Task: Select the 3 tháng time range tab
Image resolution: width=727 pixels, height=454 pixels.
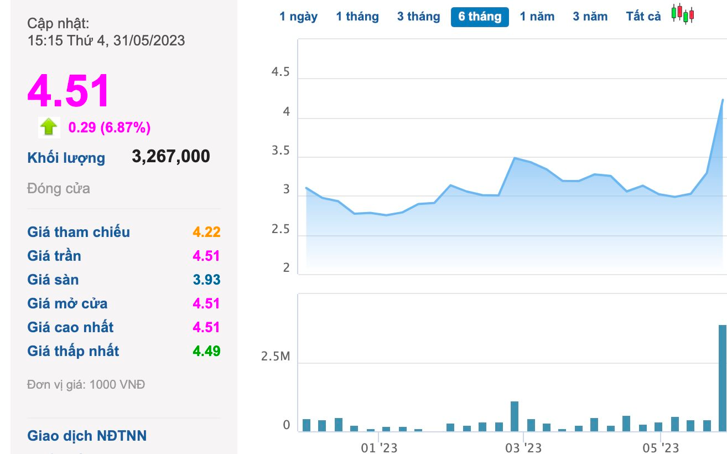Action: coord(418,17)
